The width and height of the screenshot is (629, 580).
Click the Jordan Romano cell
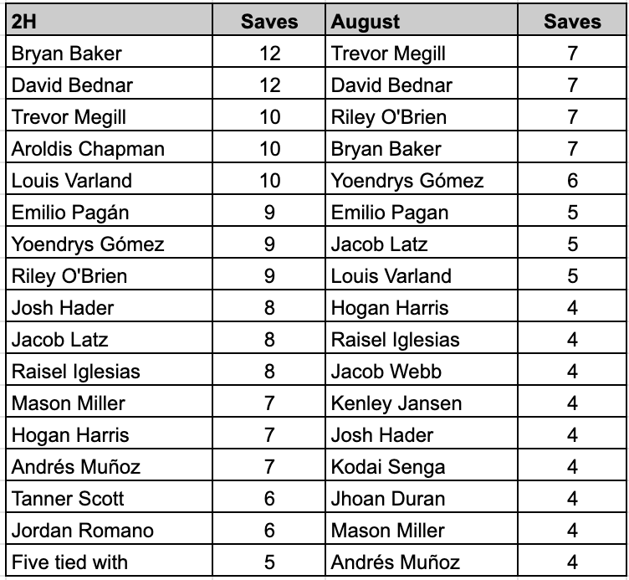click(x=109, y=529)
